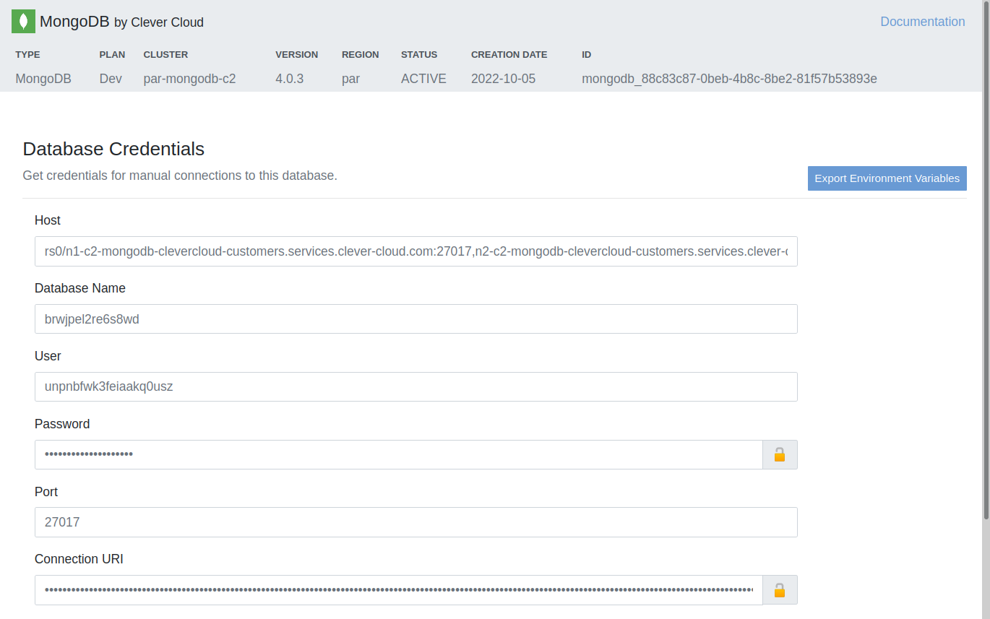Viewport: 990px width, 619px height.
Task: Click the Password label
Action: (62, 424)
